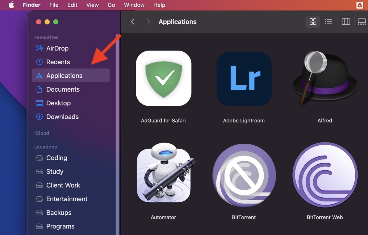Click the Locations section header
The image size is (368, 235).
tap(45, 147)
